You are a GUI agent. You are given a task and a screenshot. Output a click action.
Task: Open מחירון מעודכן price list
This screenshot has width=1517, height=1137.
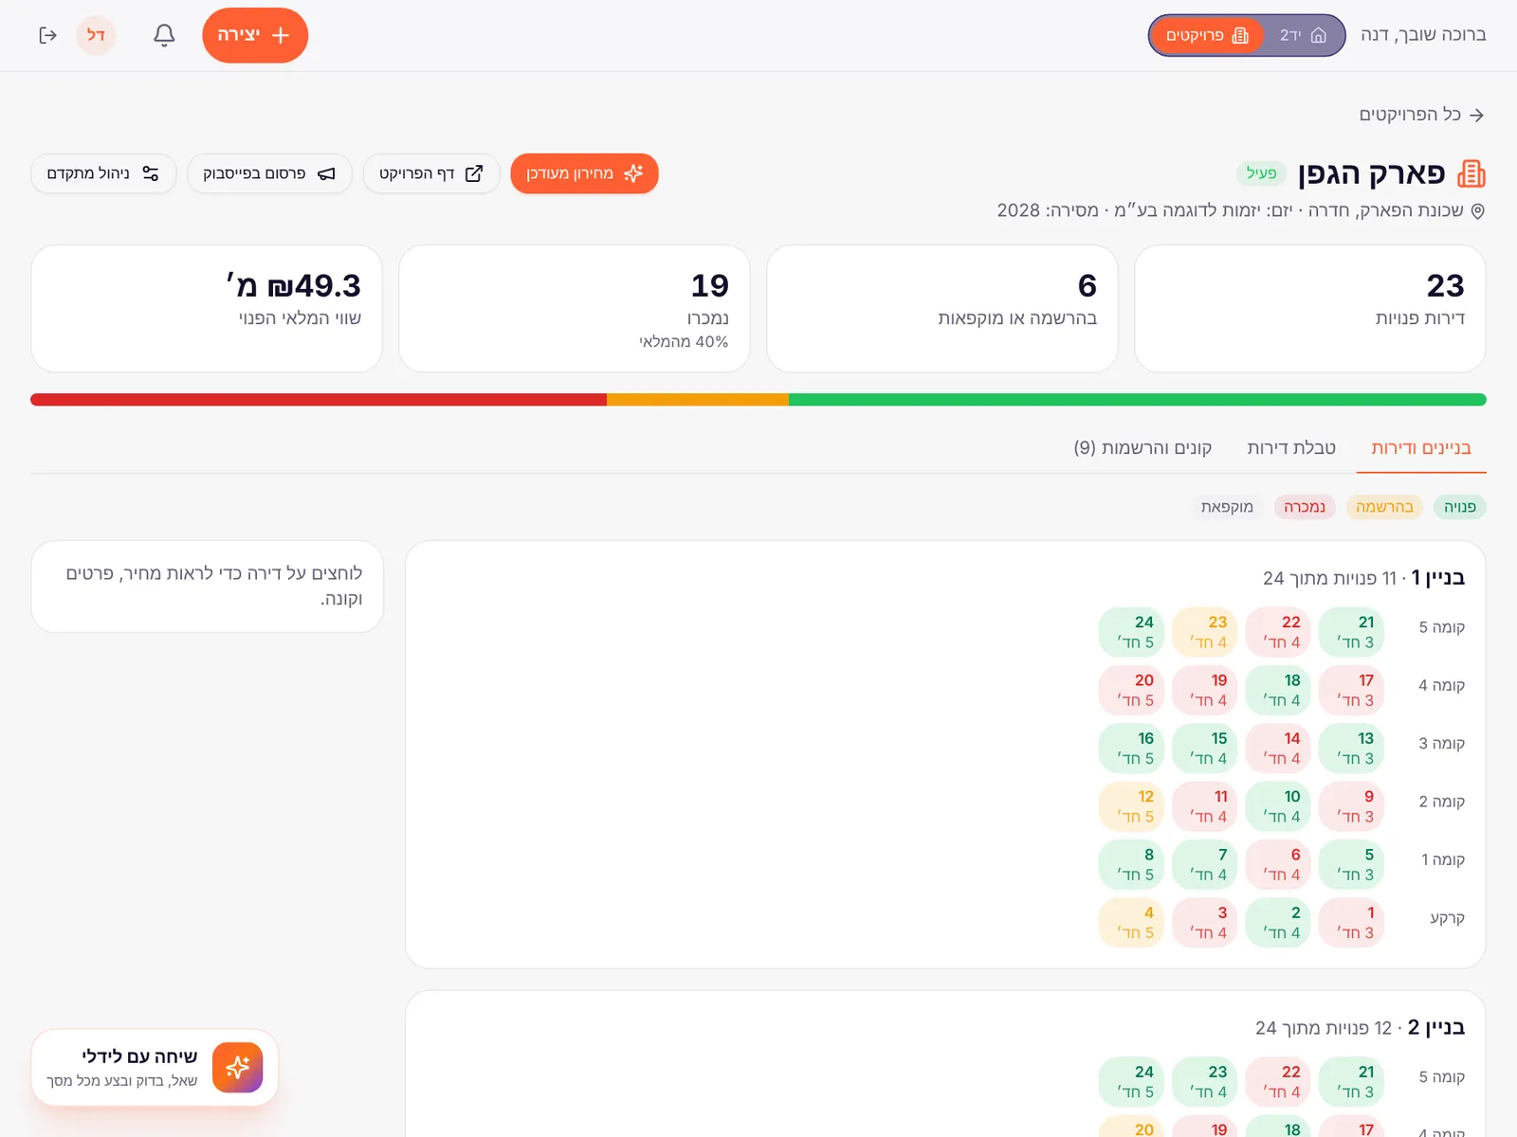tap(584, 173)
